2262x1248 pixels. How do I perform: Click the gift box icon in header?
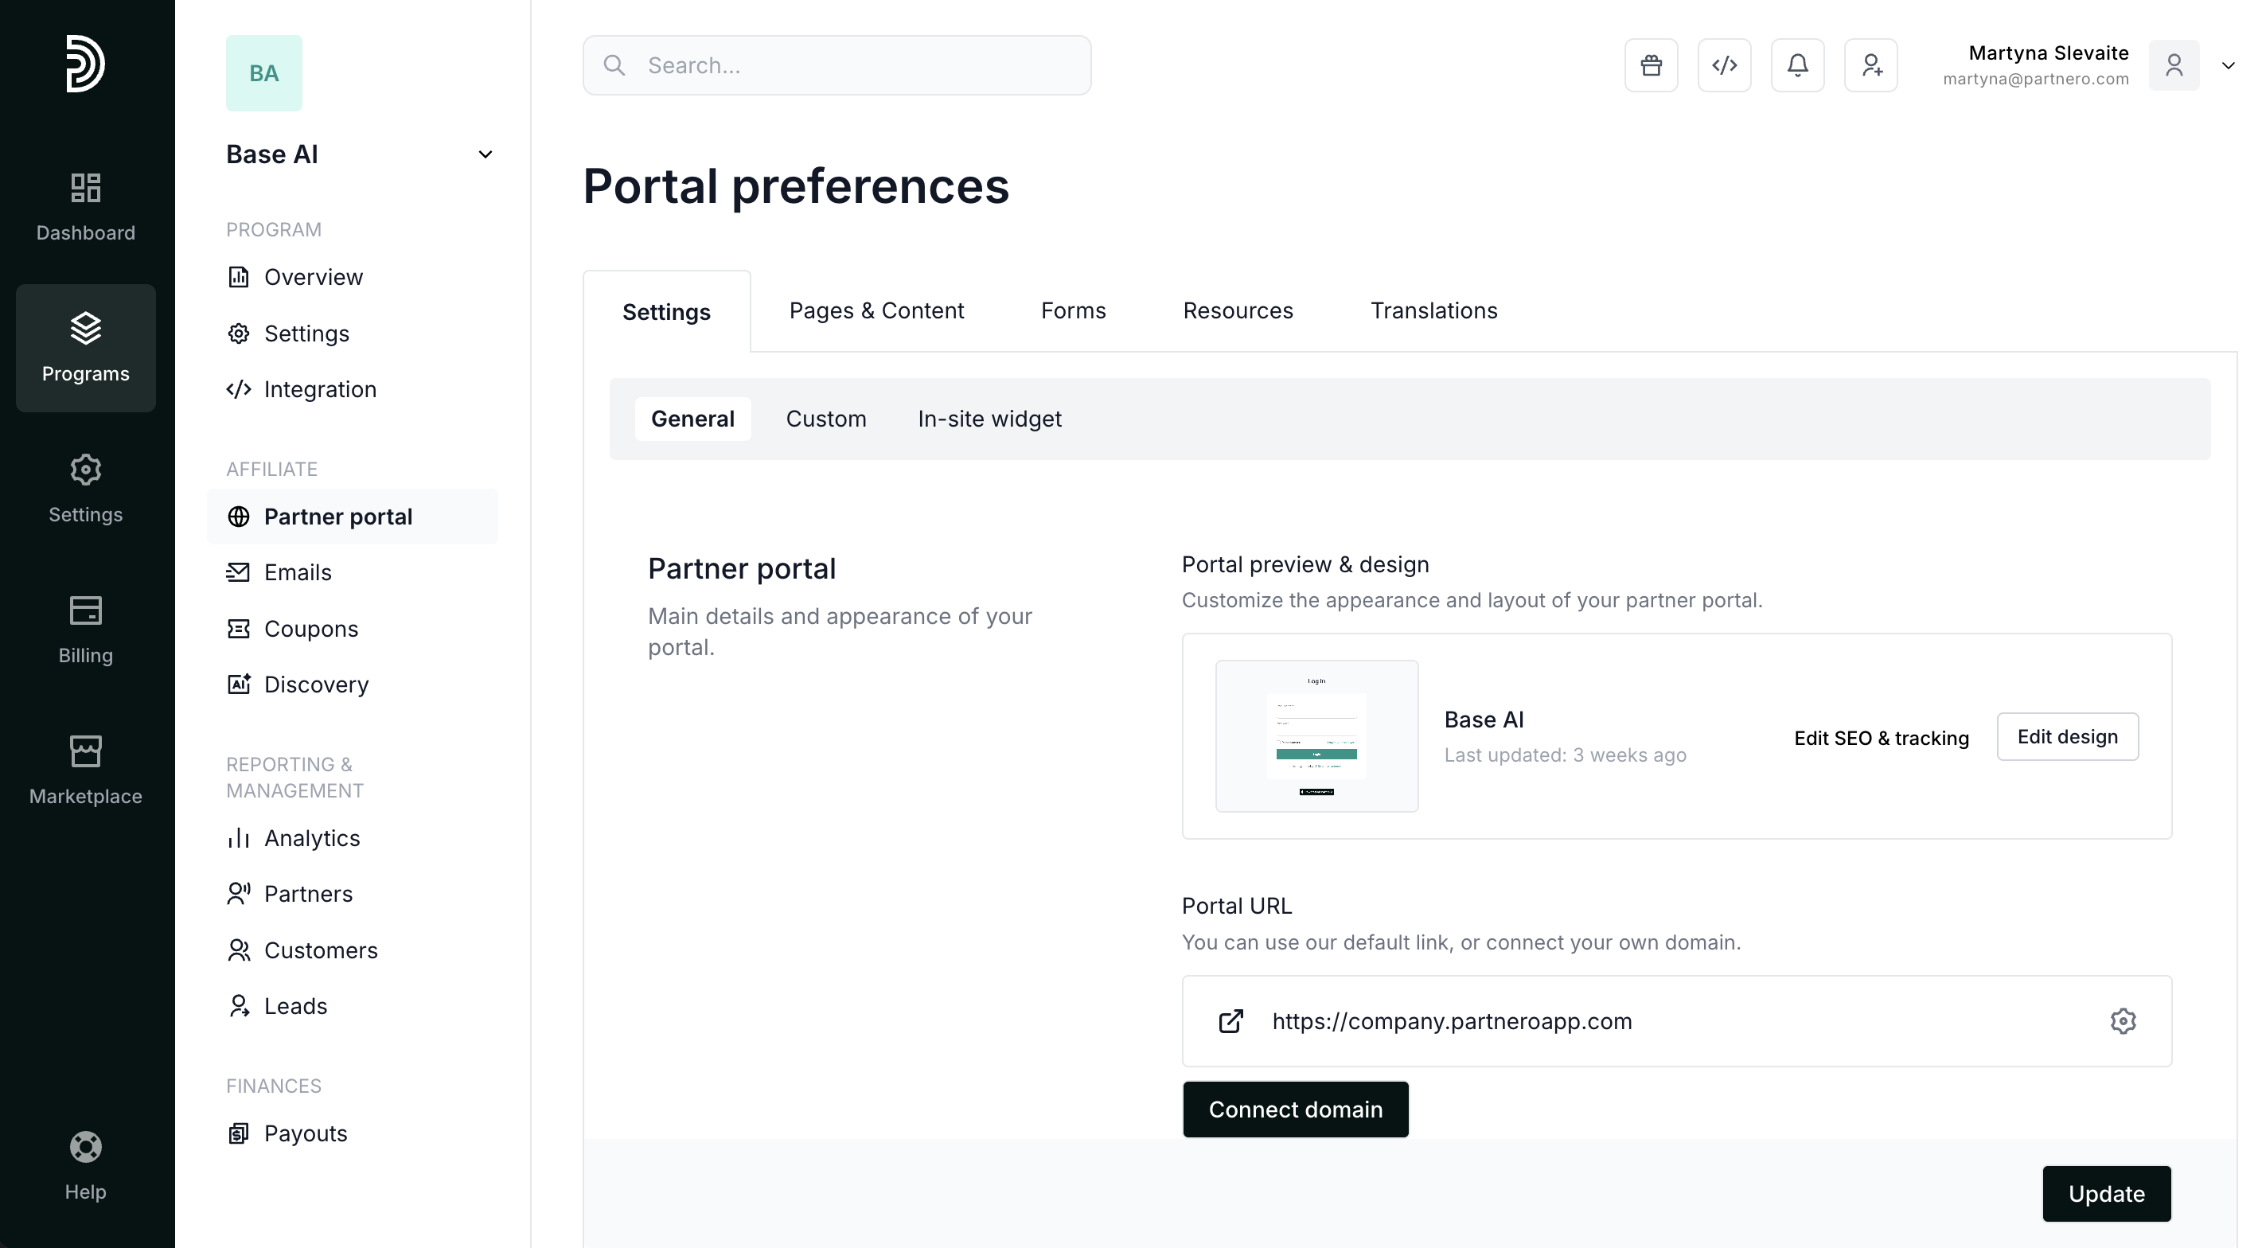click(1651, 65)
